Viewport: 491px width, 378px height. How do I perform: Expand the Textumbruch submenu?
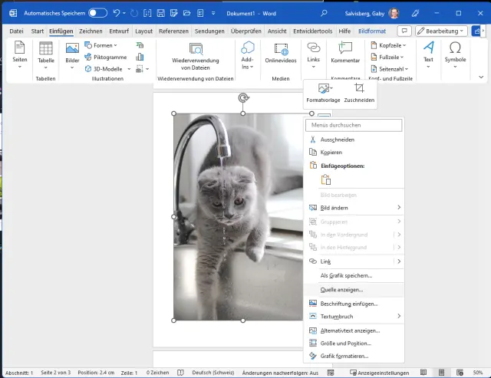click(354, 316)
